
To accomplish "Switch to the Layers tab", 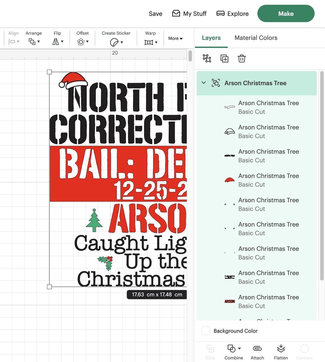I will (x=211, y=38).
